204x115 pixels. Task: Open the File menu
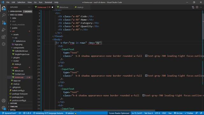click(8, 2)
